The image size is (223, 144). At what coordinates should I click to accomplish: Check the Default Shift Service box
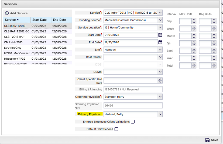coord(116,129)
